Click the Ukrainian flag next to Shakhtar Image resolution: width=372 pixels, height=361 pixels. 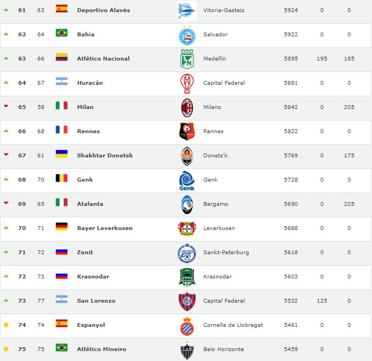coord(62,154)
